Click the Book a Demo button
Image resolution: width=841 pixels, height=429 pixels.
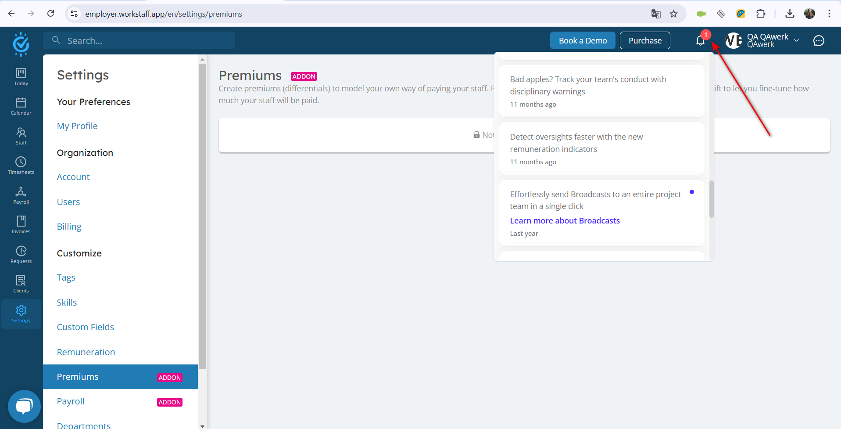(583, 40)
